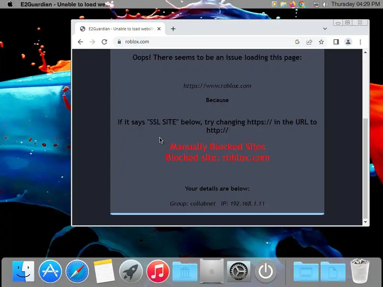Click the https://www.roblox.com URL text
Viewport: 383px width, 287px height.
(x=217, y=86)
